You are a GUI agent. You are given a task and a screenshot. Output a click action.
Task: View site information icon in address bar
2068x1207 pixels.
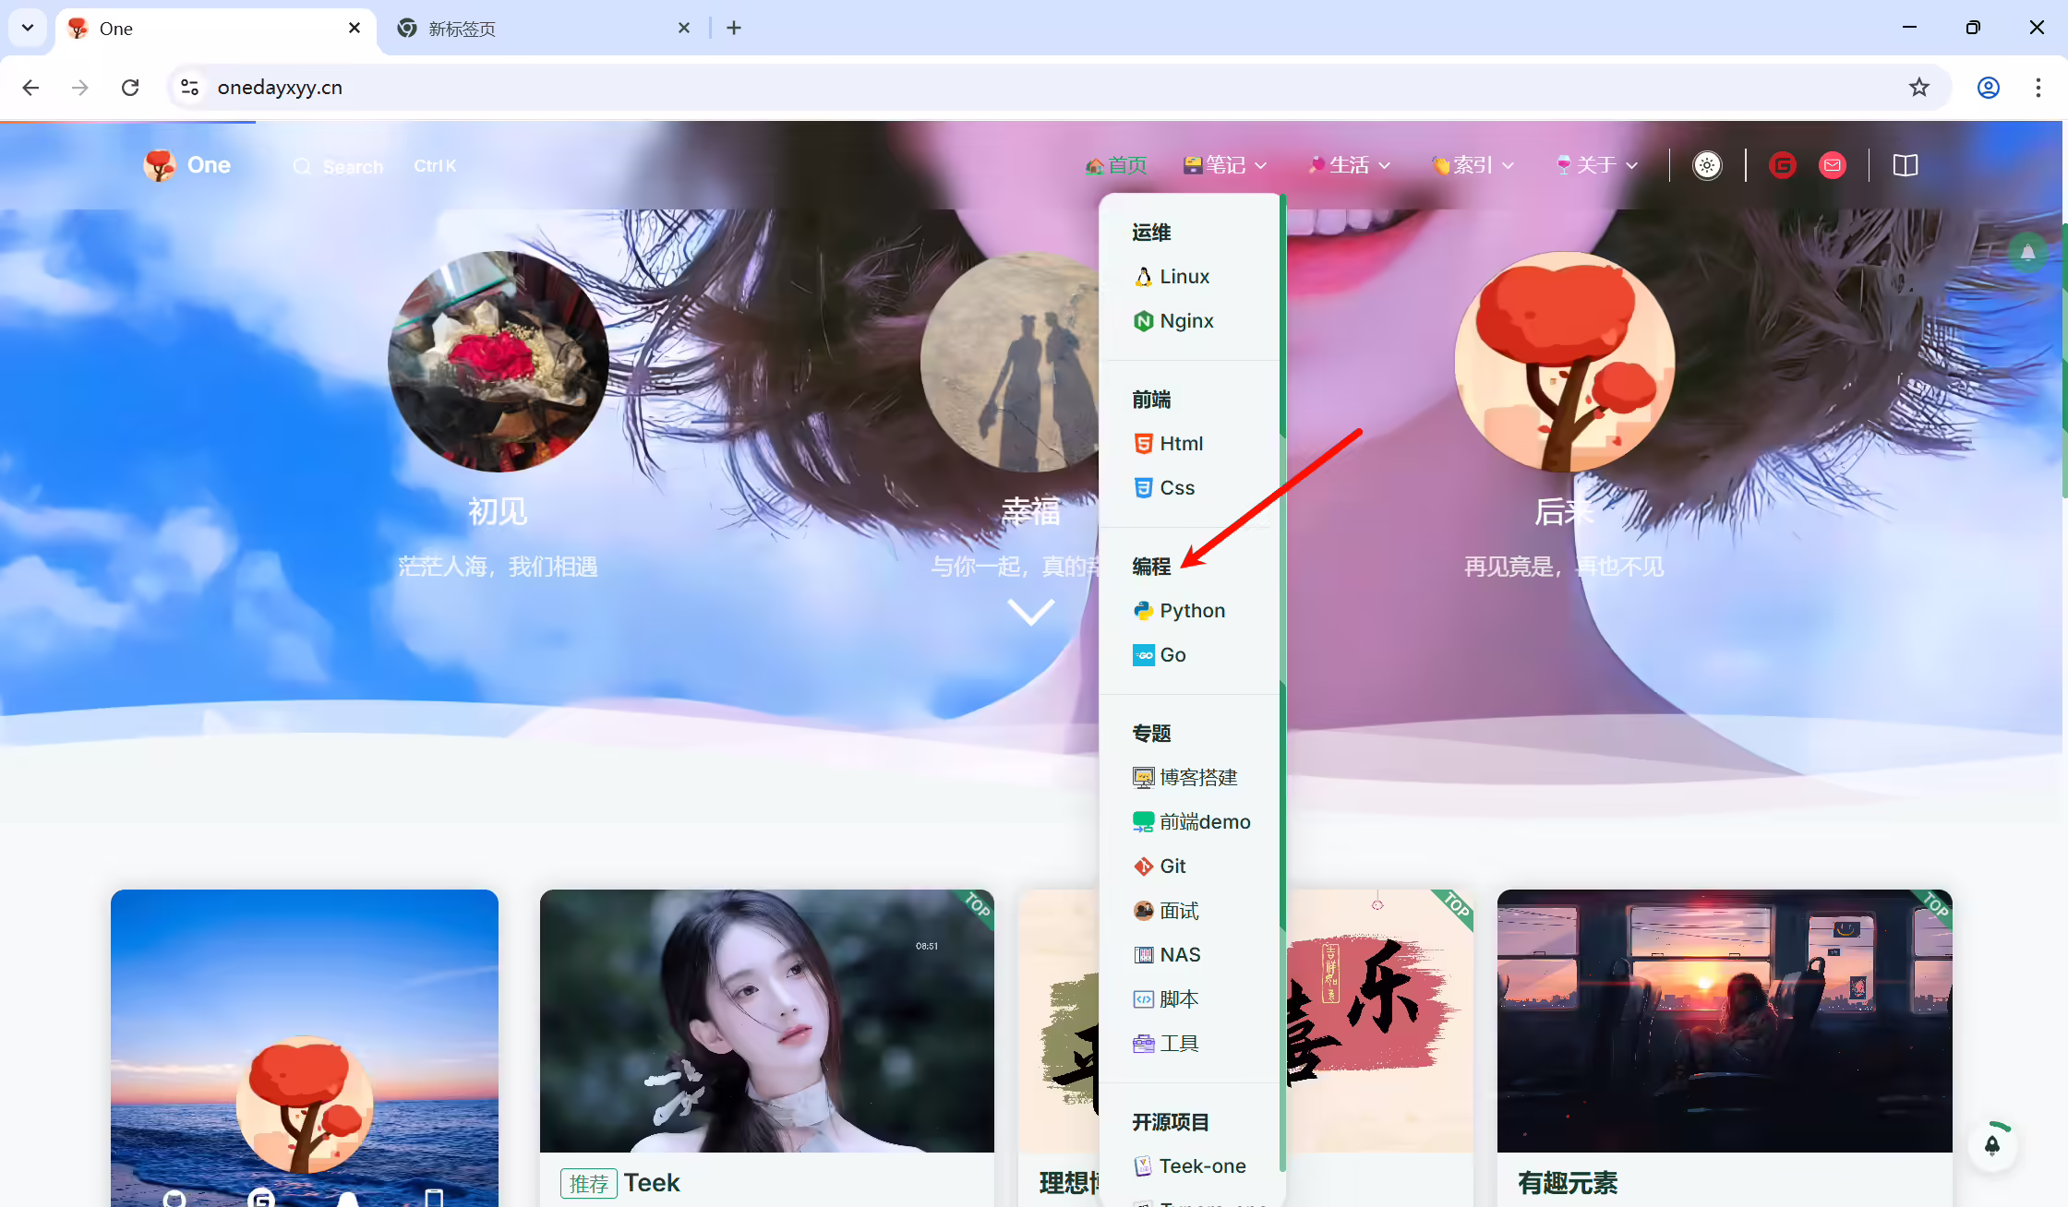tap(189, 88)
